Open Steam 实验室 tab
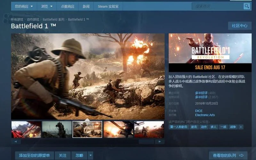 [x=108, y=6]
